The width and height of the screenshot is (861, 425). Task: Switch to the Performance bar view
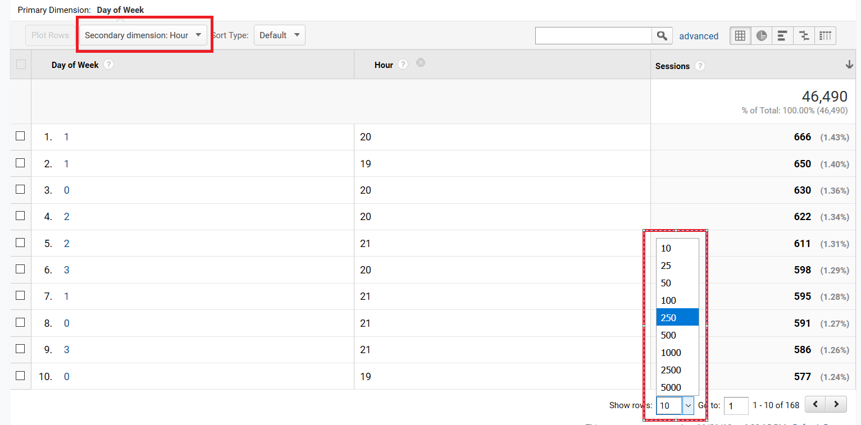782,36
